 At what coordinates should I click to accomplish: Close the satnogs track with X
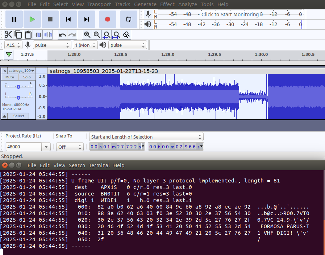coord(5,71)
